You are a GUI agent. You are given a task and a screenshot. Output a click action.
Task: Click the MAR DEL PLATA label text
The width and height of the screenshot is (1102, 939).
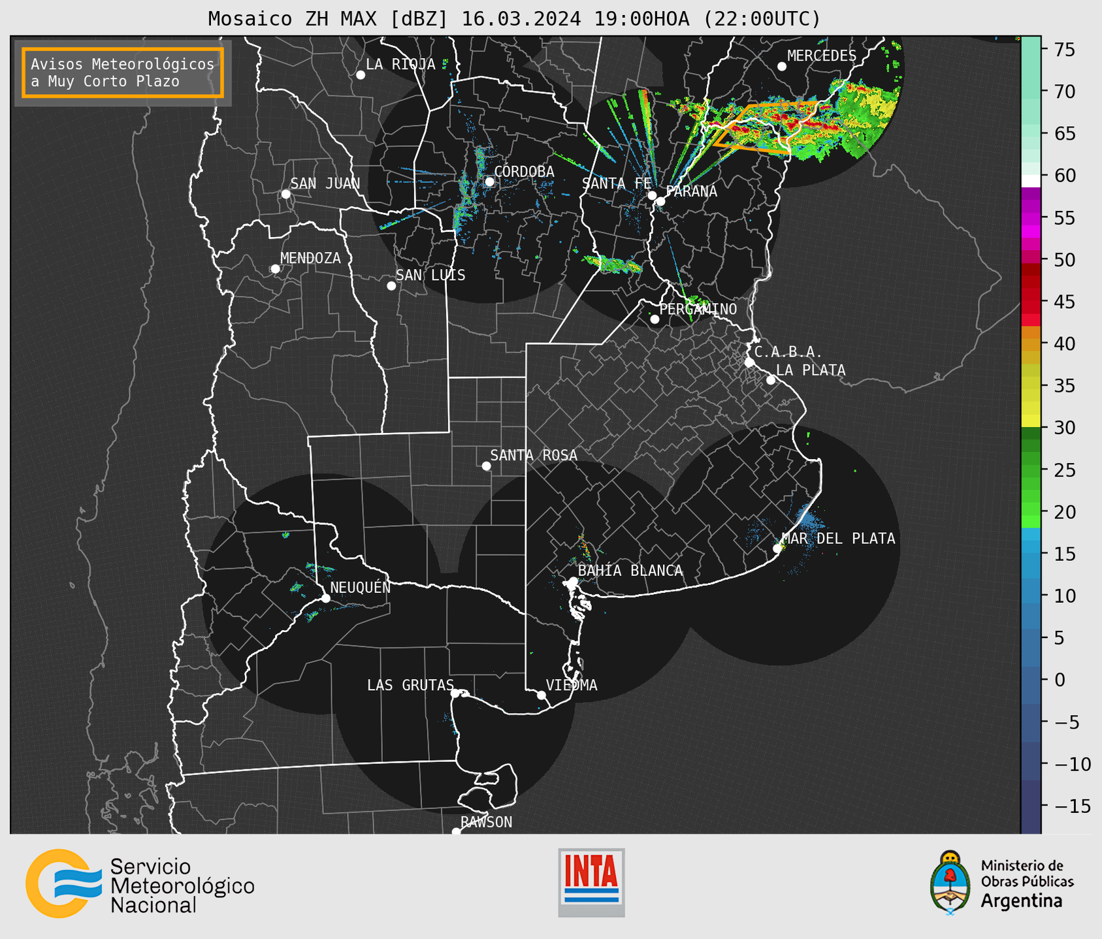(838, 538)
